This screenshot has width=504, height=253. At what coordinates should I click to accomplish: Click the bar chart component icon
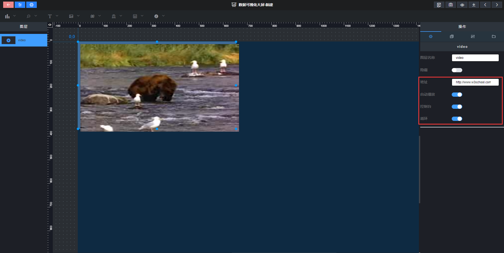point(7,16)
